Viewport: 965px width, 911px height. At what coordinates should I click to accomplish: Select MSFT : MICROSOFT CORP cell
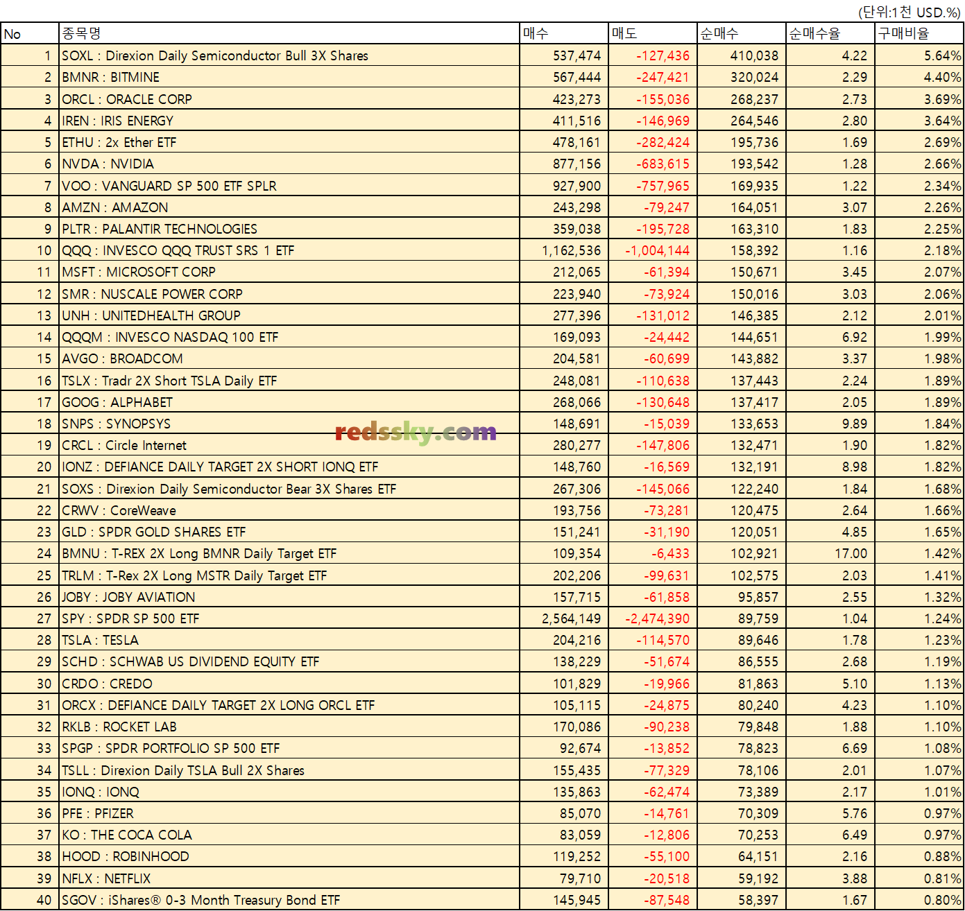click(289, 272)
